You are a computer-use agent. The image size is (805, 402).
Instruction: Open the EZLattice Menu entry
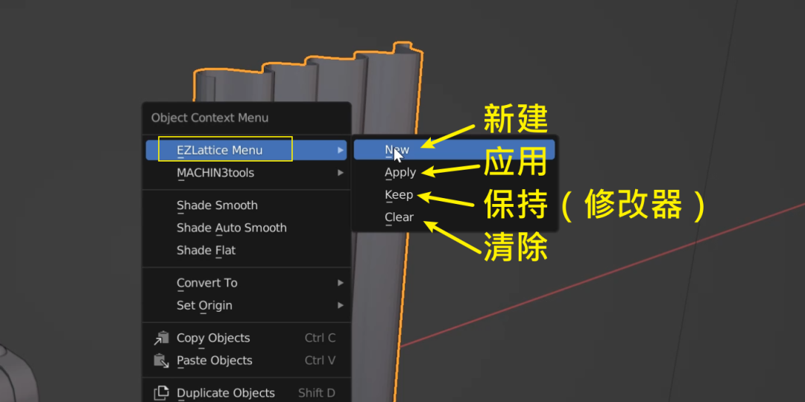pyautogui.click(x=247, y=150)
